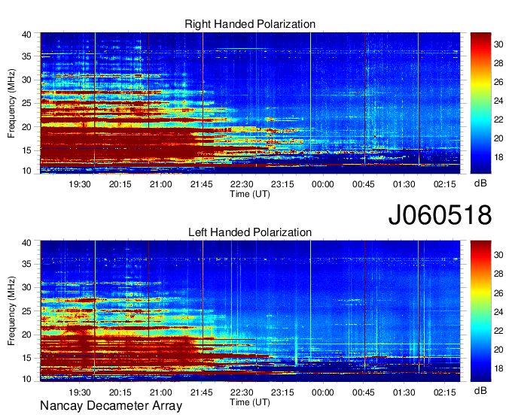Click the "02:15" tick on the bottom plot

445,392
